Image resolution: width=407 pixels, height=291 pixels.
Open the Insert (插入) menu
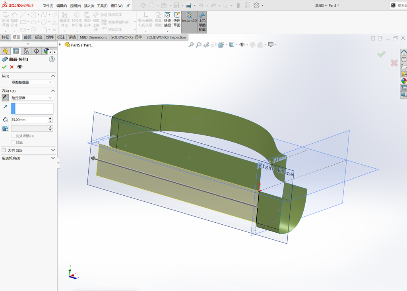(x=89, y=6)
